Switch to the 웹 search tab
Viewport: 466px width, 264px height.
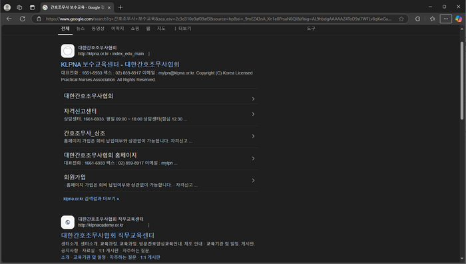[148, 29]
